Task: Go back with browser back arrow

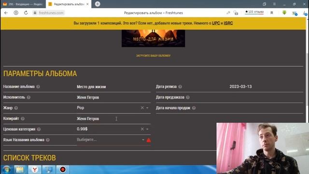Action: (x=6, y=13)
